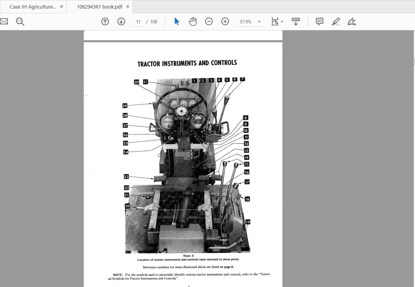Zoom in with the plus button
This screenshot has height=287, width=415.
tap(225, 21)
